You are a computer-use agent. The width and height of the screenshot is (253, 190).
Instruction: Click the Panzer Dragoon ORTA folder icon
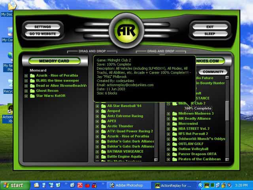pyautogui.click(x=175, y=154)
